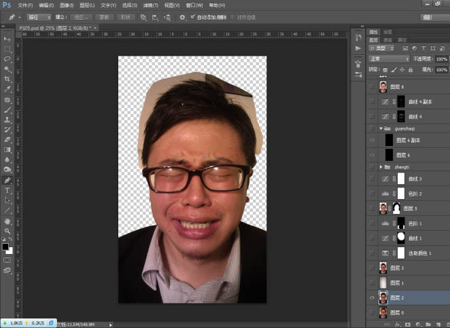
Task: Select the Zoom tool
Action: tap(7, 231)
